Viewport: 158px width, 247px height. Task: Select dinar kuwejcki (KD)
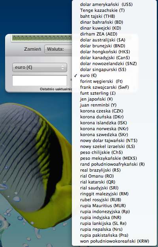click(114, 28)
